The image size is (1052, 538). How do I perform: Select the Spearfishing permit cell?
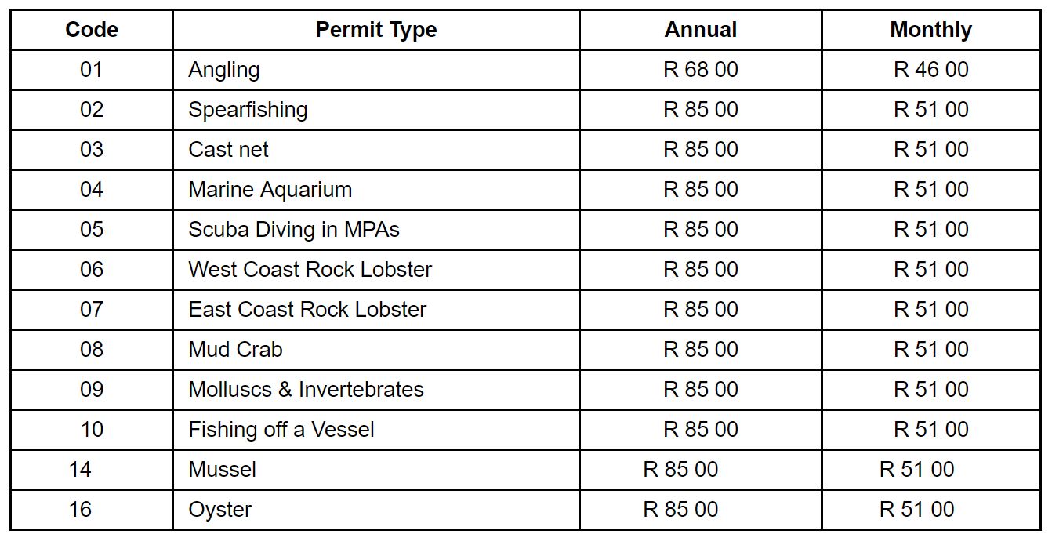[248, 110]
